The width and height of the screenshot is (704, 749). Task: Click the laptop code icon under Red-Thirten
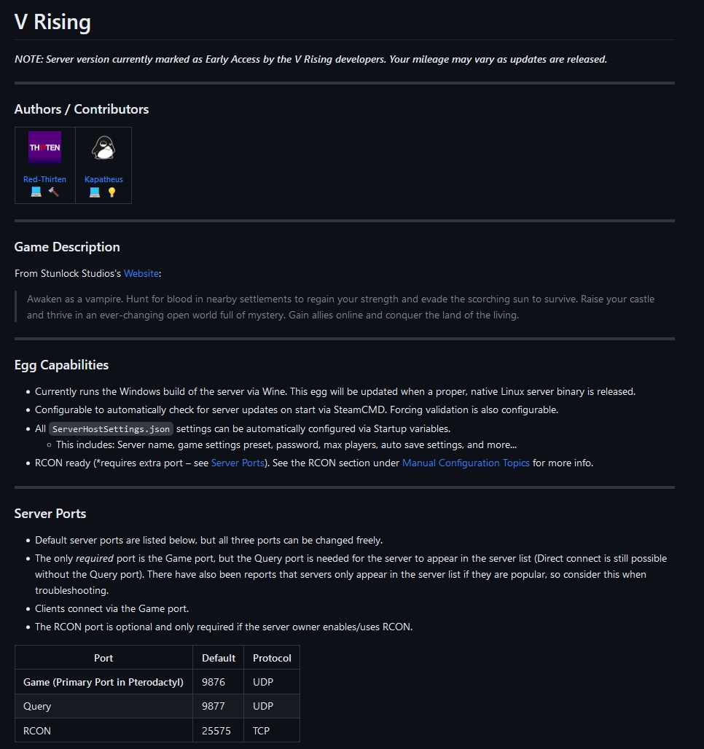tap(36, 192)
